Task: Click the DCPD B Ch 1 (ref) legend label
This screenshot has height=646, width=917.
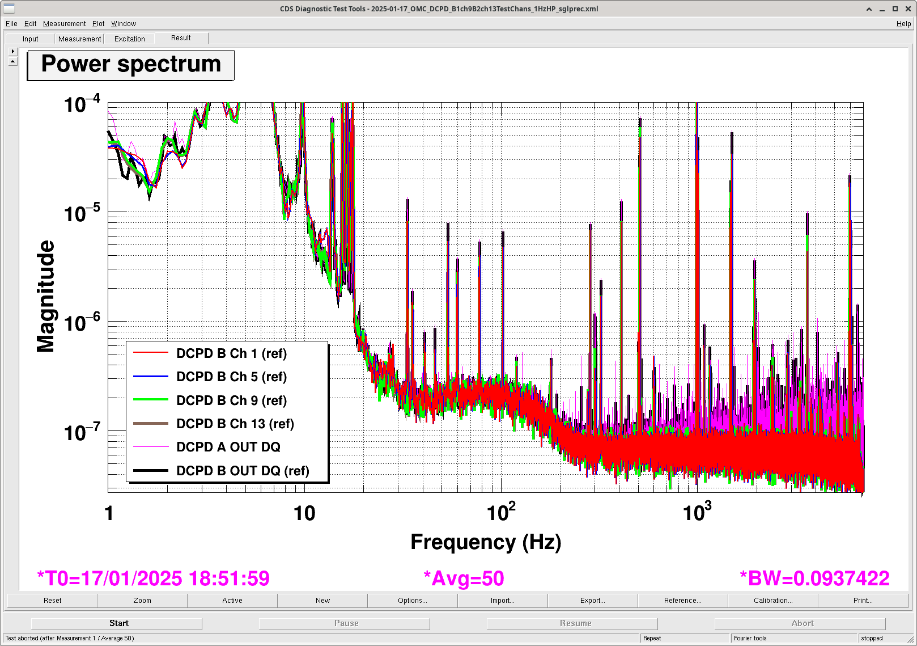Action: tap(232, 353)
